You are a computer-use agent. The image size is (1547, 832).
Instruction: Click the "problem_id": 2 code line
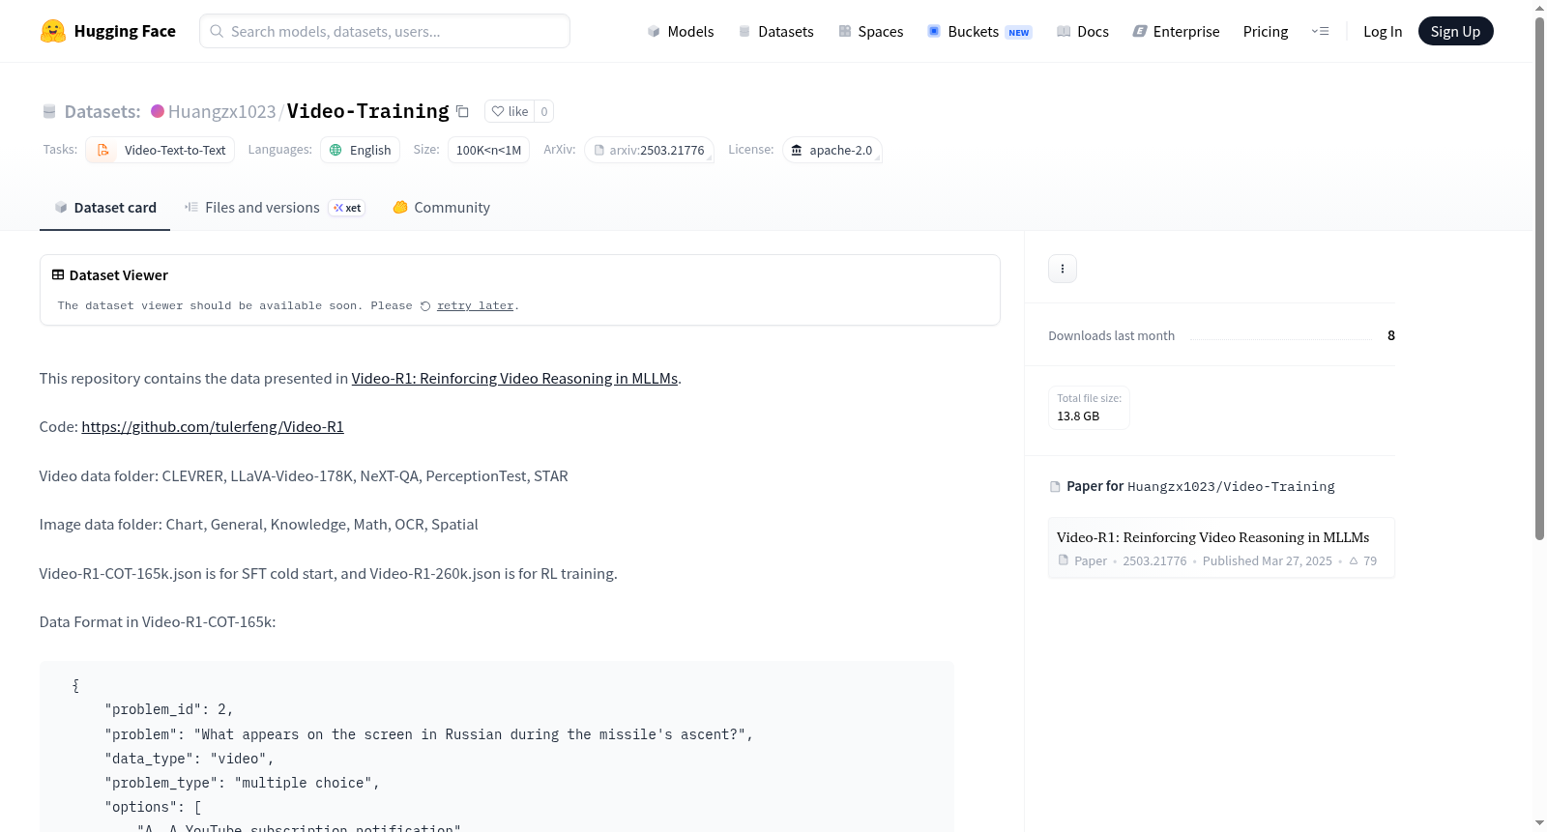coord(169,709)
